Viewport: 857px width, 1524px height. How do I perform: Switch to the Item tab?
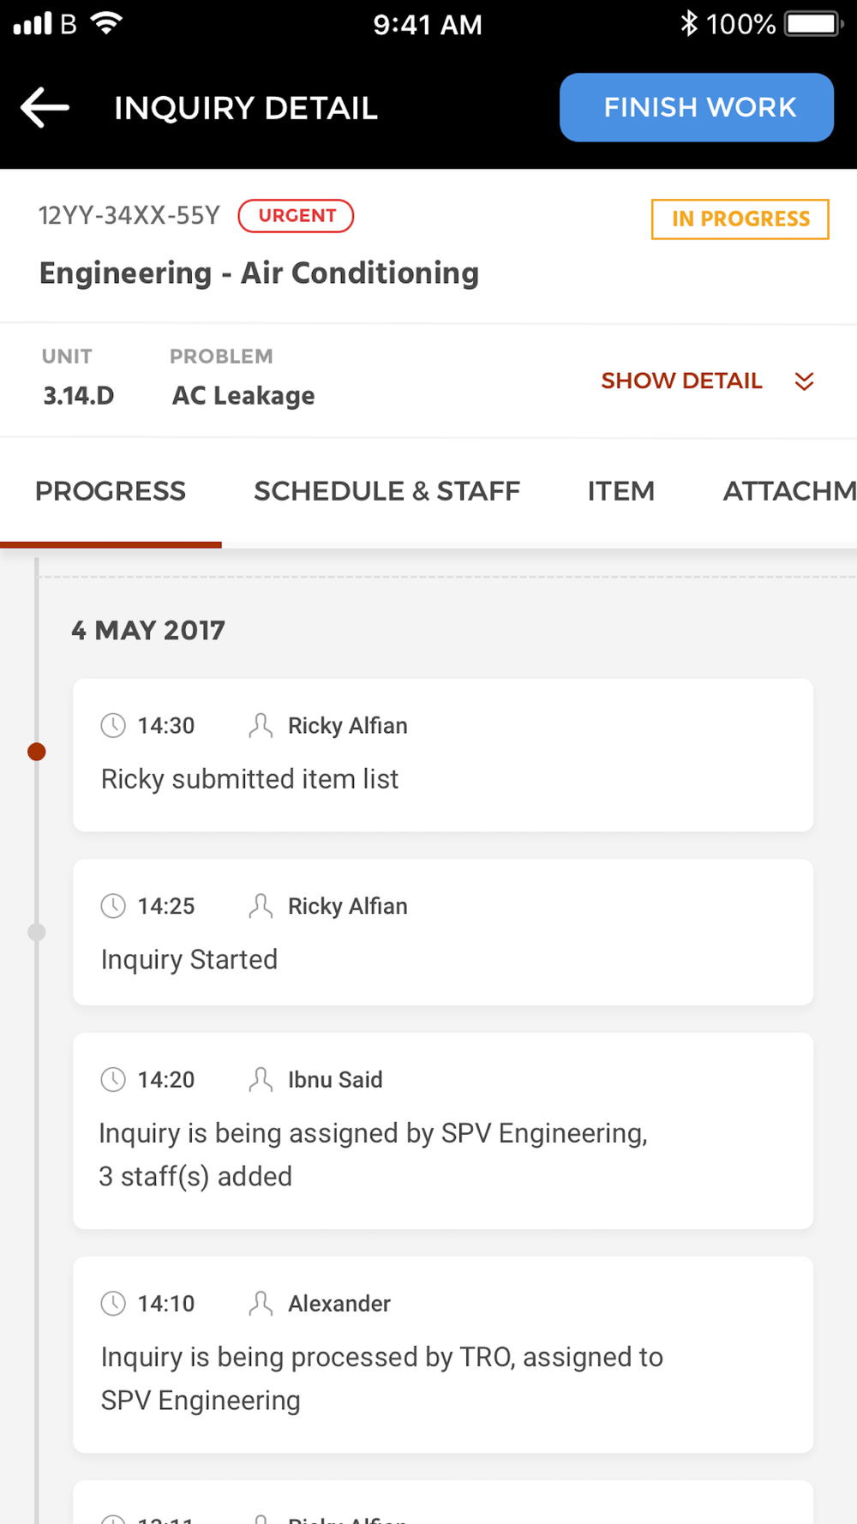[x=620, y=491]
